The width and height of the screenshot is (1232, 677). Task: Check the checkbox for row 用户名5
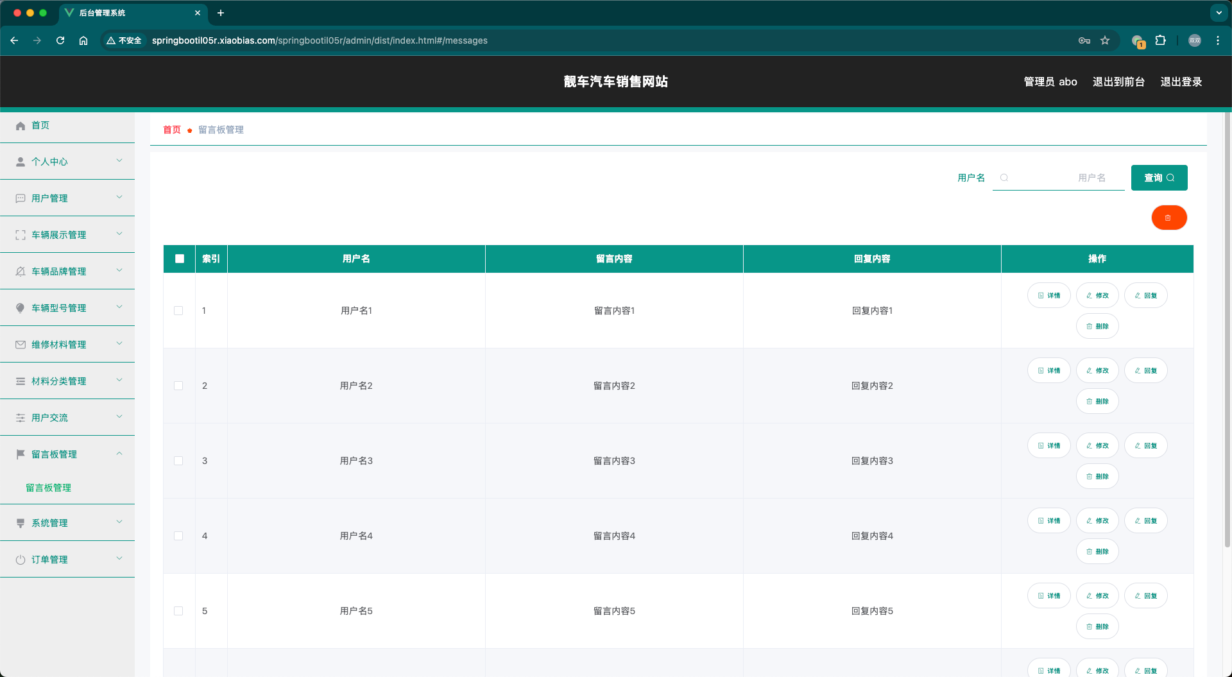pos(178,611)
